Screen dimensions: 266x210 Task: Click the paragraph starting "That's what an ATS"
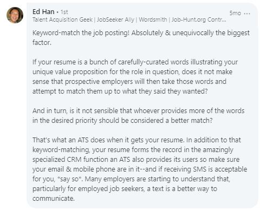point(140,169)
